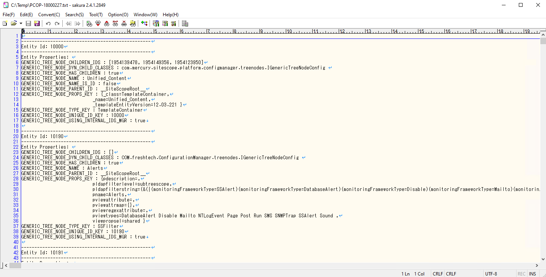Open the Tool(T) menu

(x=96, y=15)
